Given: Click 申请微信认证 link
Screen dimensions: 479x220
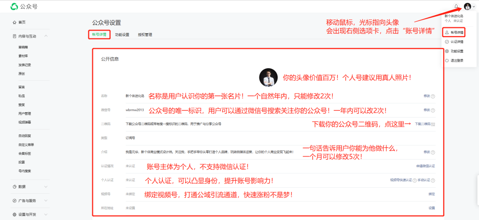Looking at the screenshot, I should pos(425,166).
